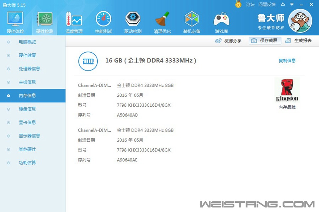Screen dimensions: 319x212
Task: Select 内存信息 in sidebar
Action: click(33, 95)
